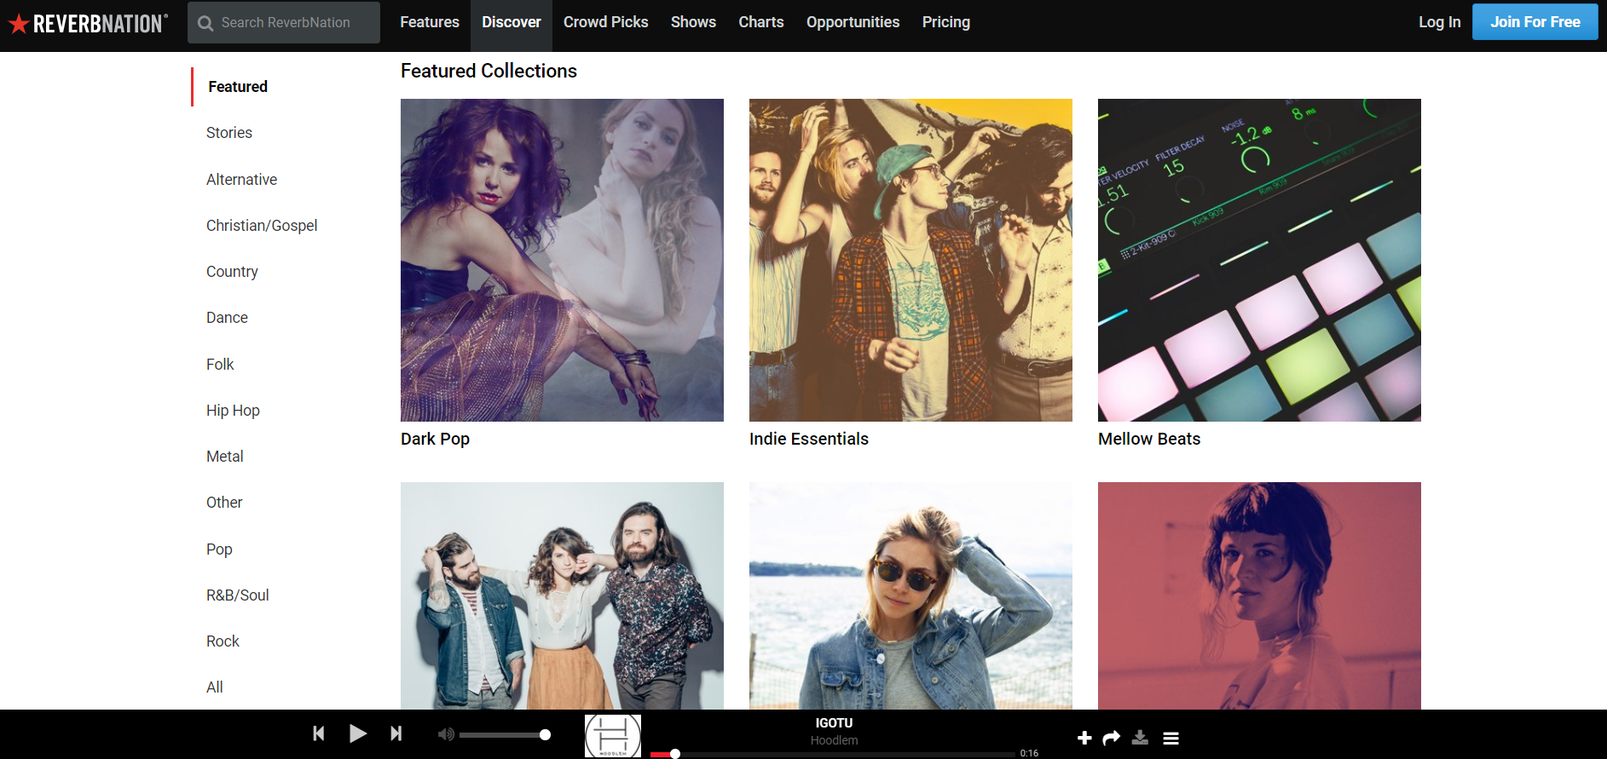
Task: Click the Dark Pop title link
Action: (435, 439)
